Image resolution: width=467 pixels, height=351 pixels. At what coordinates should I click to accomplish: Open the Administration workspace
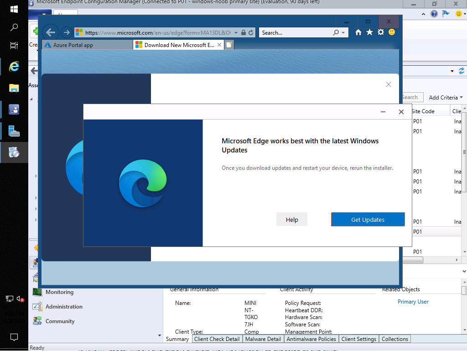coord(64,307)
